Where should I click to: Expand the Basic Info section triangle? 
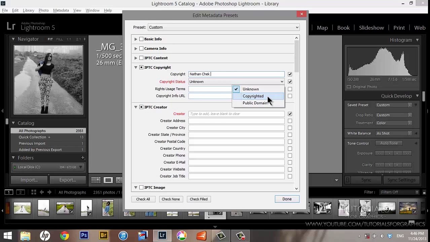(x=136, y=39)
